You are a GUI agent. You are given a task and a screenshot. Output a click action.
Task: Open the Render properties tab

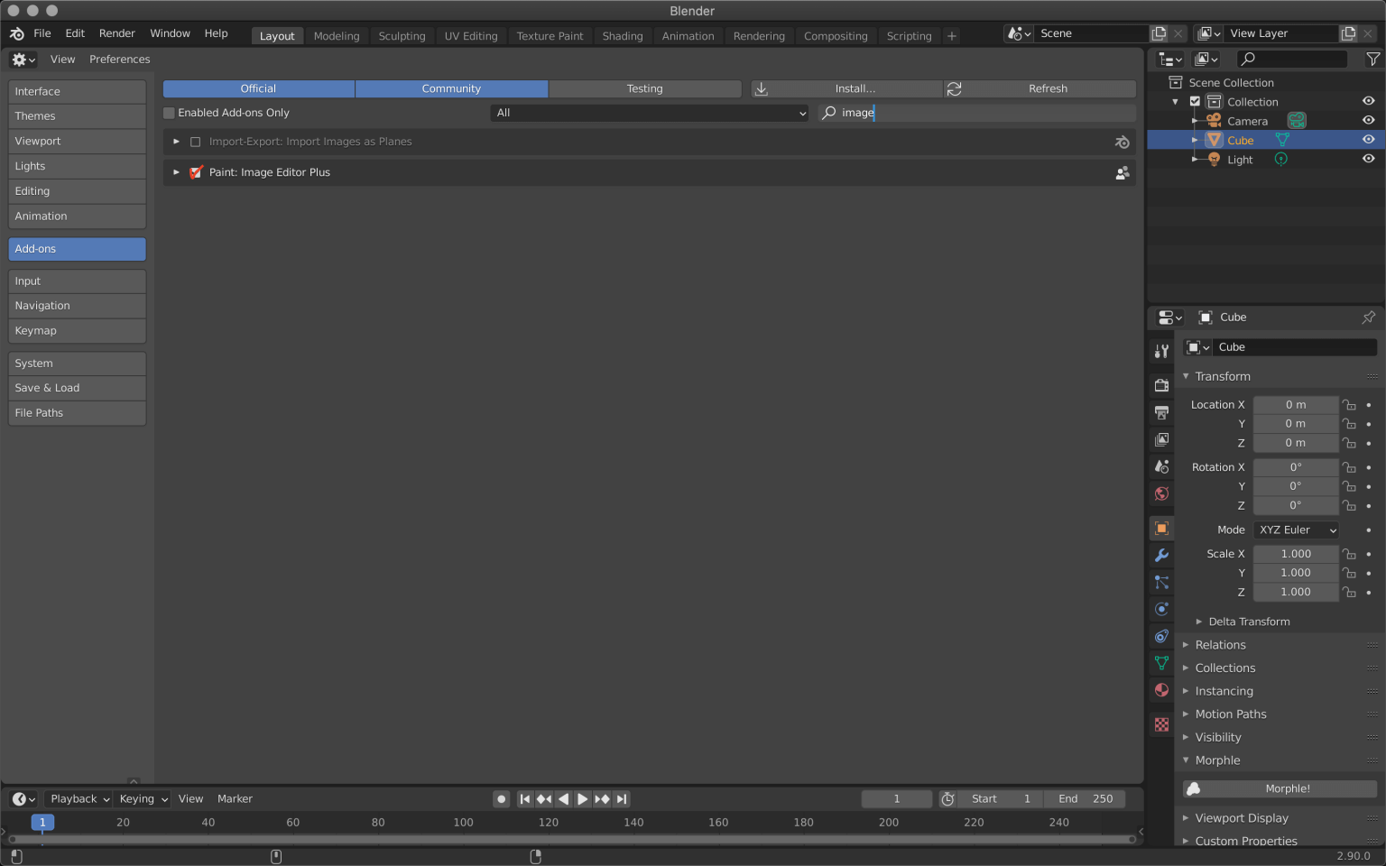[1161, 385]
